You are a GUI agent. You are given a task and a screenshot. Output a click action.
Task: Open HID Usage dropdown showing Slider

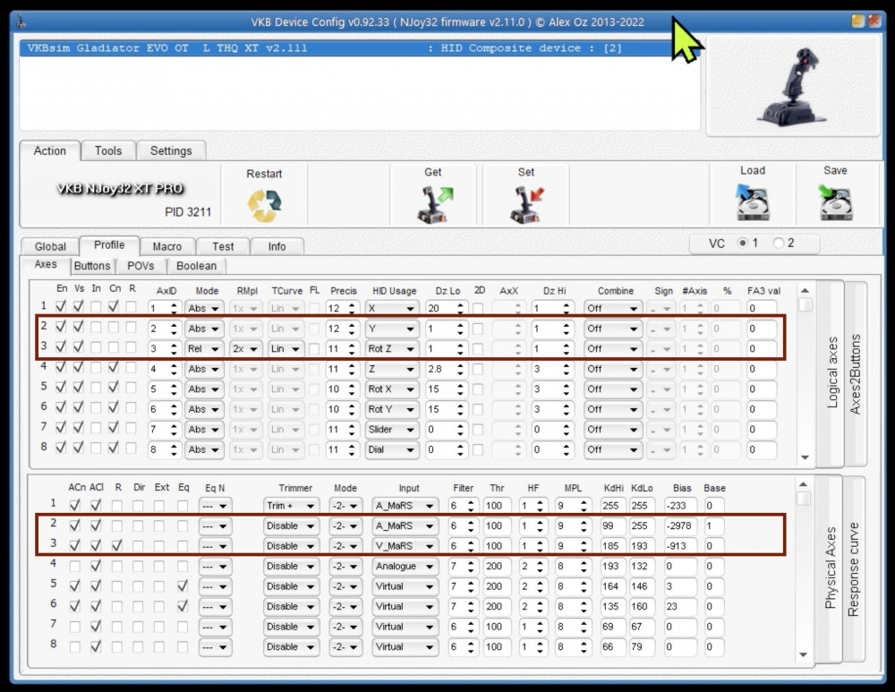coord(392,430)
